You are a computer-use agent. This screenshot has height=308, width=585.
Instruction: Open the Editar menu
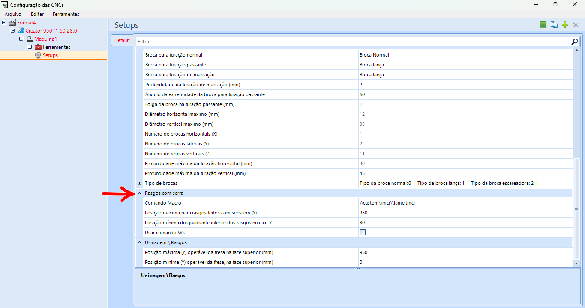[37, 14]
